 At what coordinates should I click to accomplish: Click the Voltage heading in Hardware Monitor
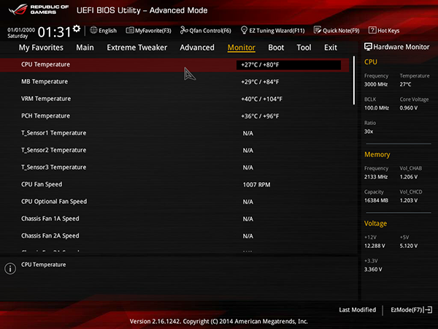[375, 224]
